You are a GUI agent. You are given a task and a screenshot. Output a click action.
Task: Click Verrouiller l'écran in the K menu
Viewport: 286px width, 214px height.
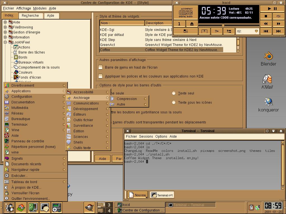[x=35, y=193]
